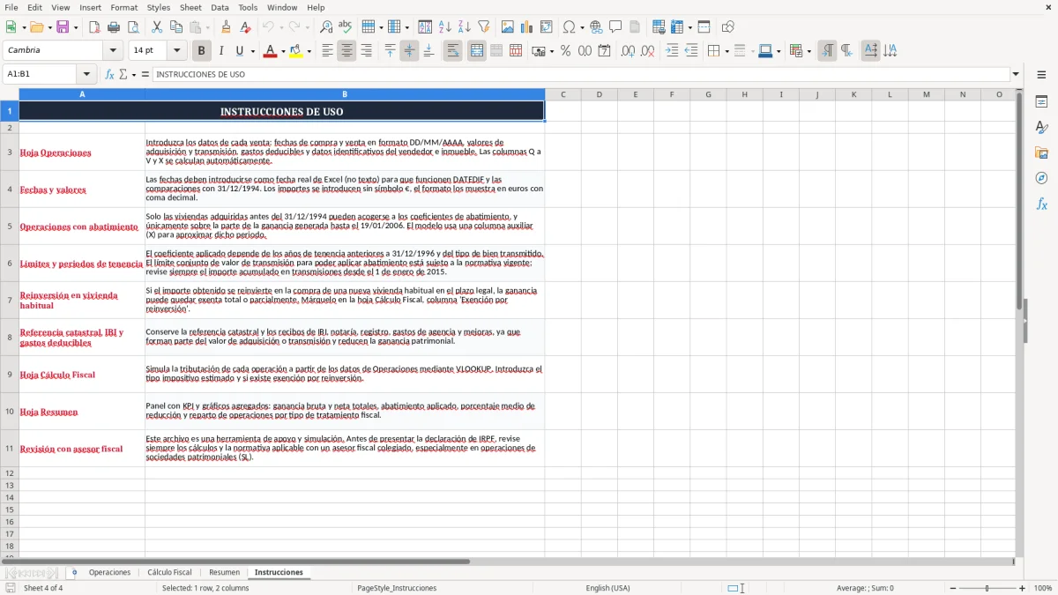Image resolution: width=1058 pixels, height=595 pixels.
Task: Insert a hyperlink
Action: pyautogui.click(x=596, y=27)
